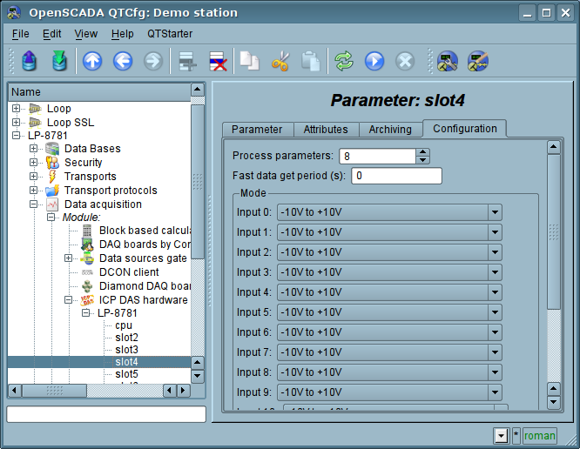Click the scissors Cut icon
Viewport: 580px width, 449px height.
click(280, 61)
